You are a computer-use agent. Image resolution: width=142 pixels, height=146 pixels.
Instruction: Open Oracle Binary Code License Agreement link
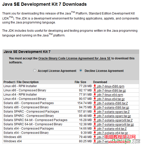tap(74, 58)
